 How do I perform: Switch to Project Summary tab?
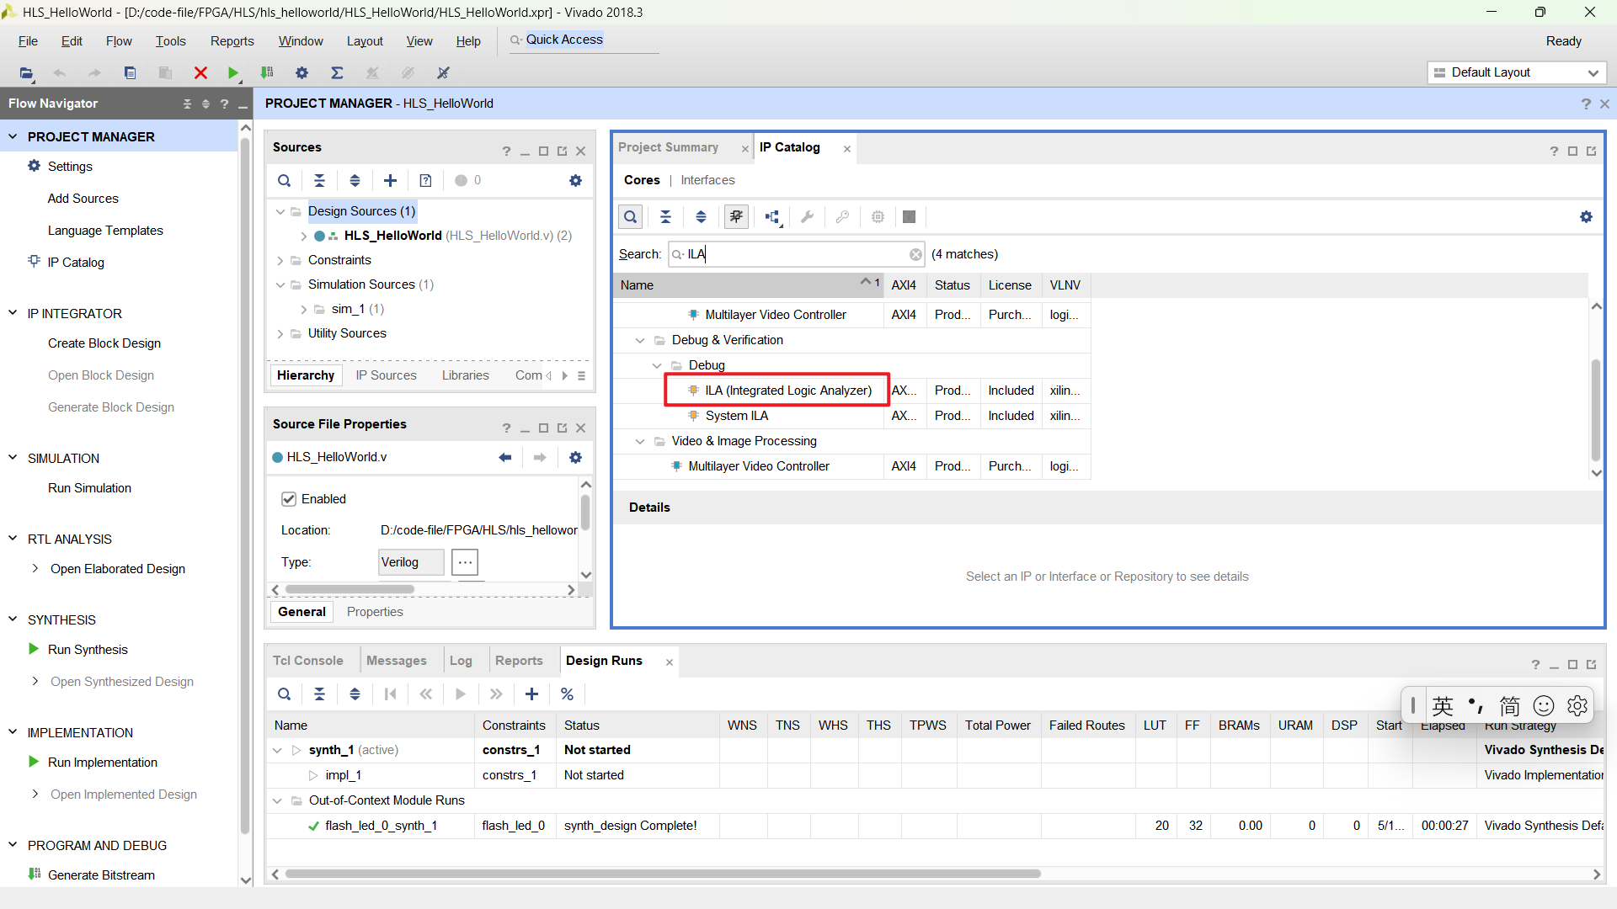coord(668,147)
